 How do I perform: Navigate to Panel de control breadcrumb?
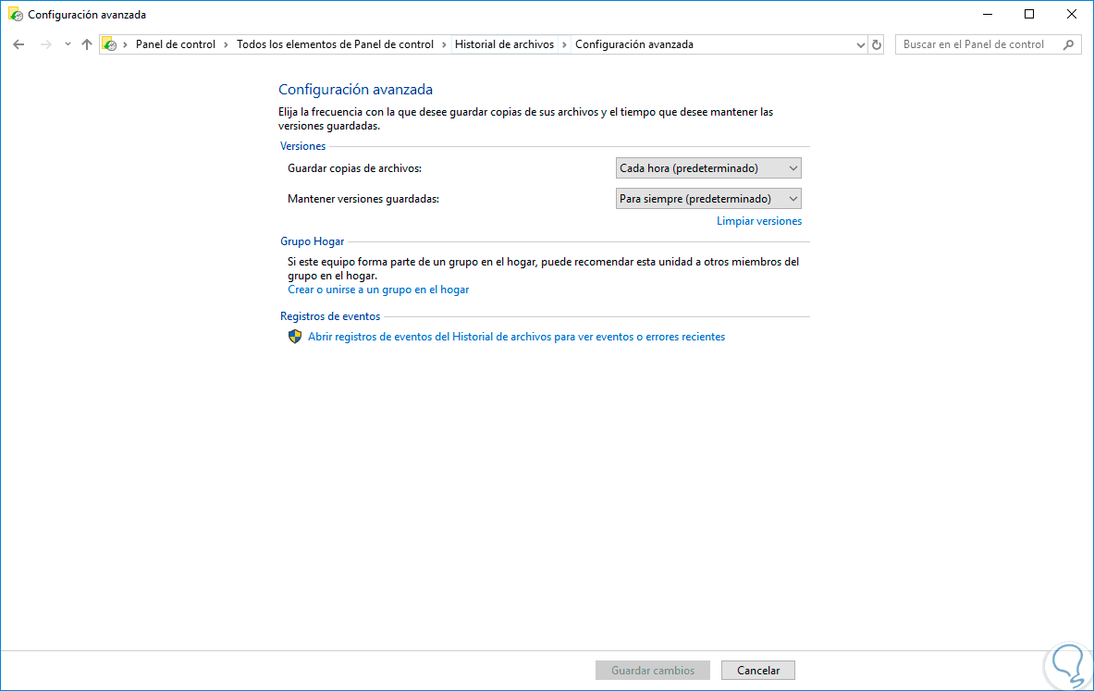pos(176,44)
